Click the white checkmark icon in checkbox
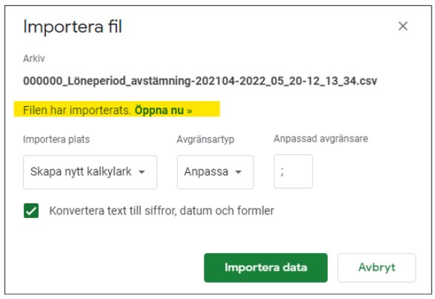Viewport: 435px width, 299px height. (x=31, y=211)
